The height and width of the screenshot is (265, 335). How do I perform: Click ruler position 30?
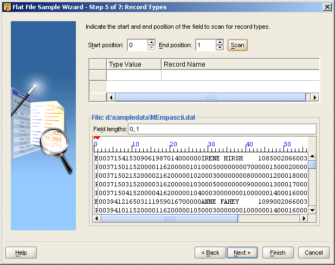(211, 144)
